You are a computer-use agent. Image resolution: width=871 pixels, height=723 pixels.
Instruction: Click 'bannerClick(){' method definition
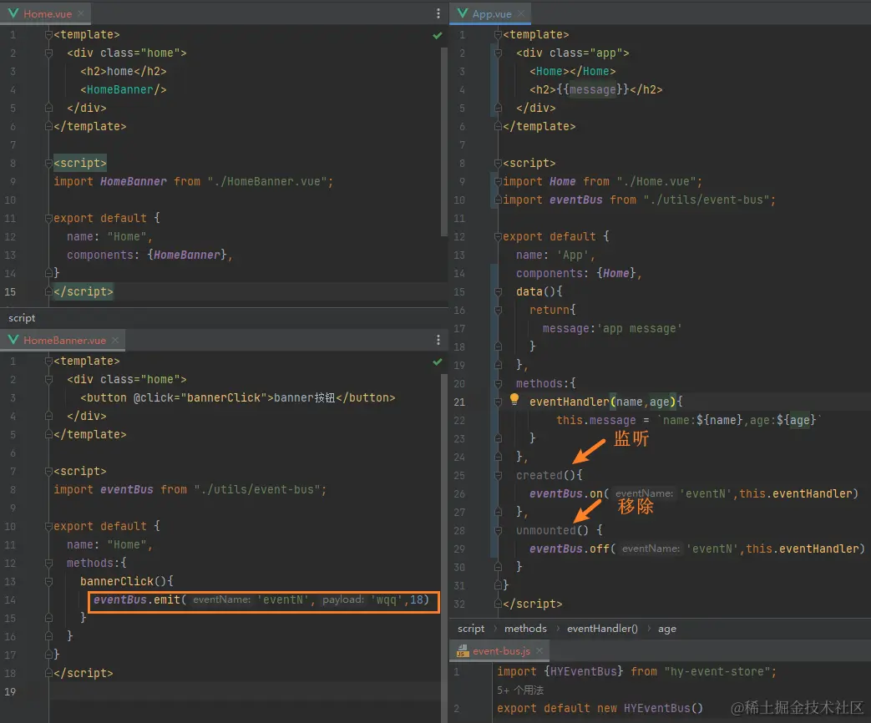(x=127, y=581)
